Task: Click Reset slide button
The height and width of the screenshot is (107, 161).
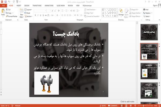Action: (27, 13)
